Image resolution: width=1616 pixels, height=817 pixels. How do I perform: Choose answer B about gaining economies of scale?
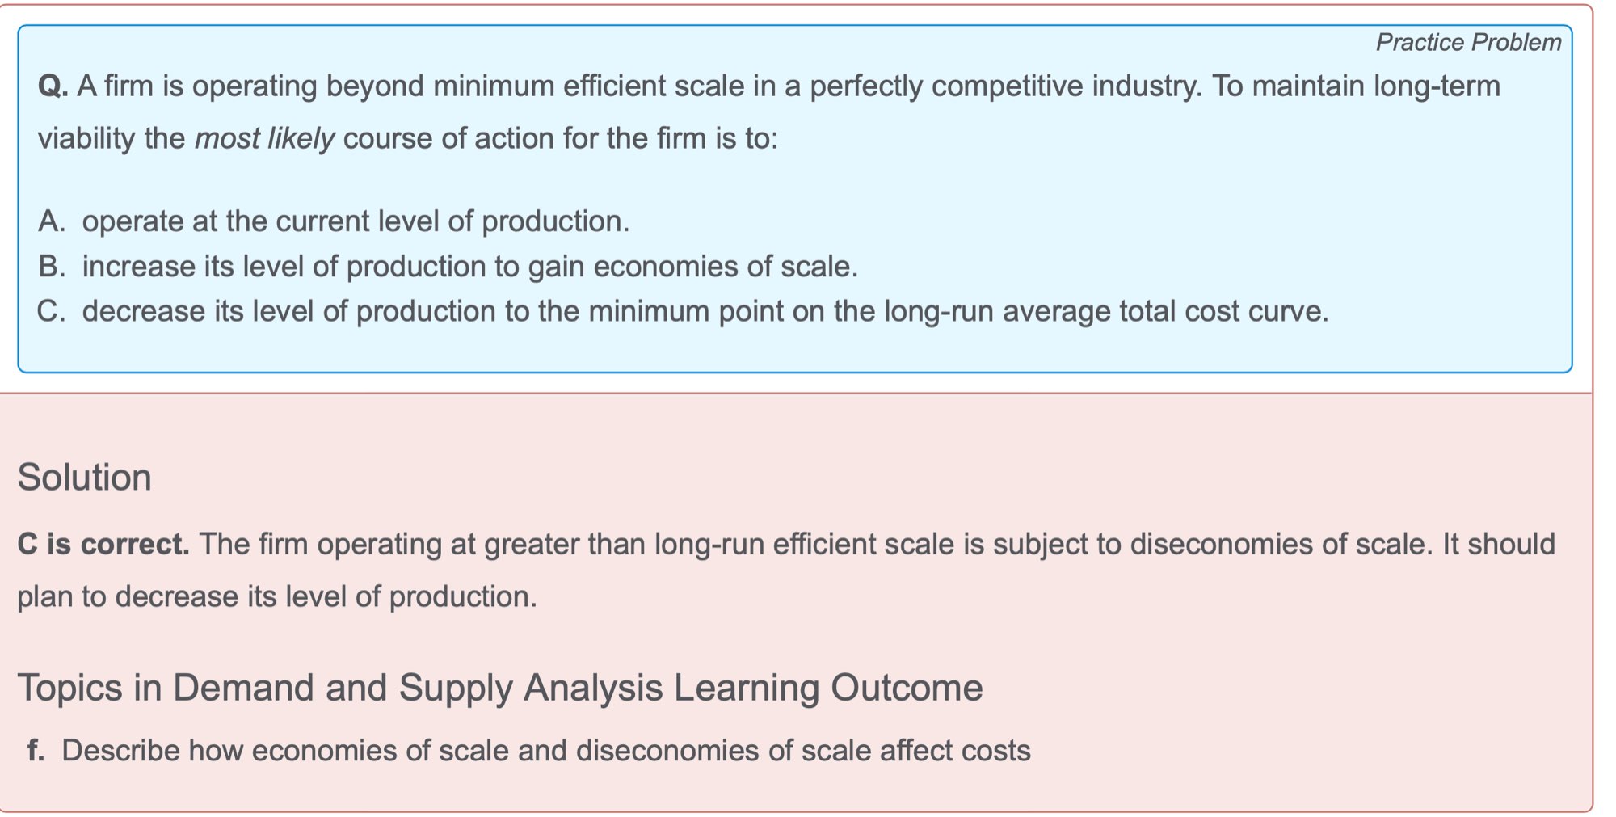tap(469, 267)
